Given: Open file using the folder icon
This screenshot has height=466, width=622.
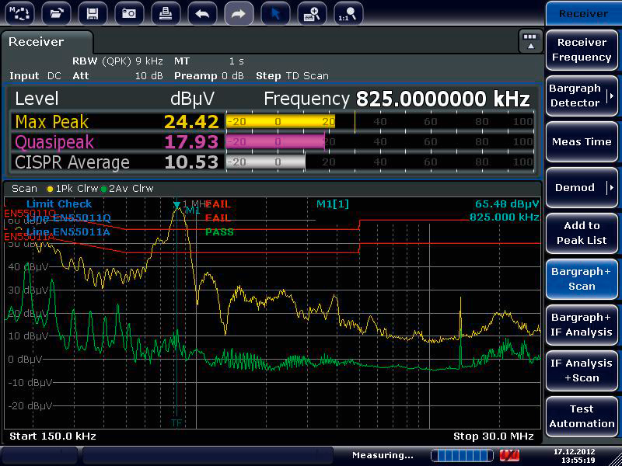Looking at the screenshot, I should (56, 13).
